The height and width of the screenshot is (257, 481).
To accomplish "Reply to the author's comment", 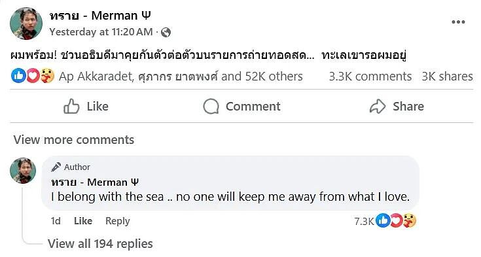I will pos(118,221).
